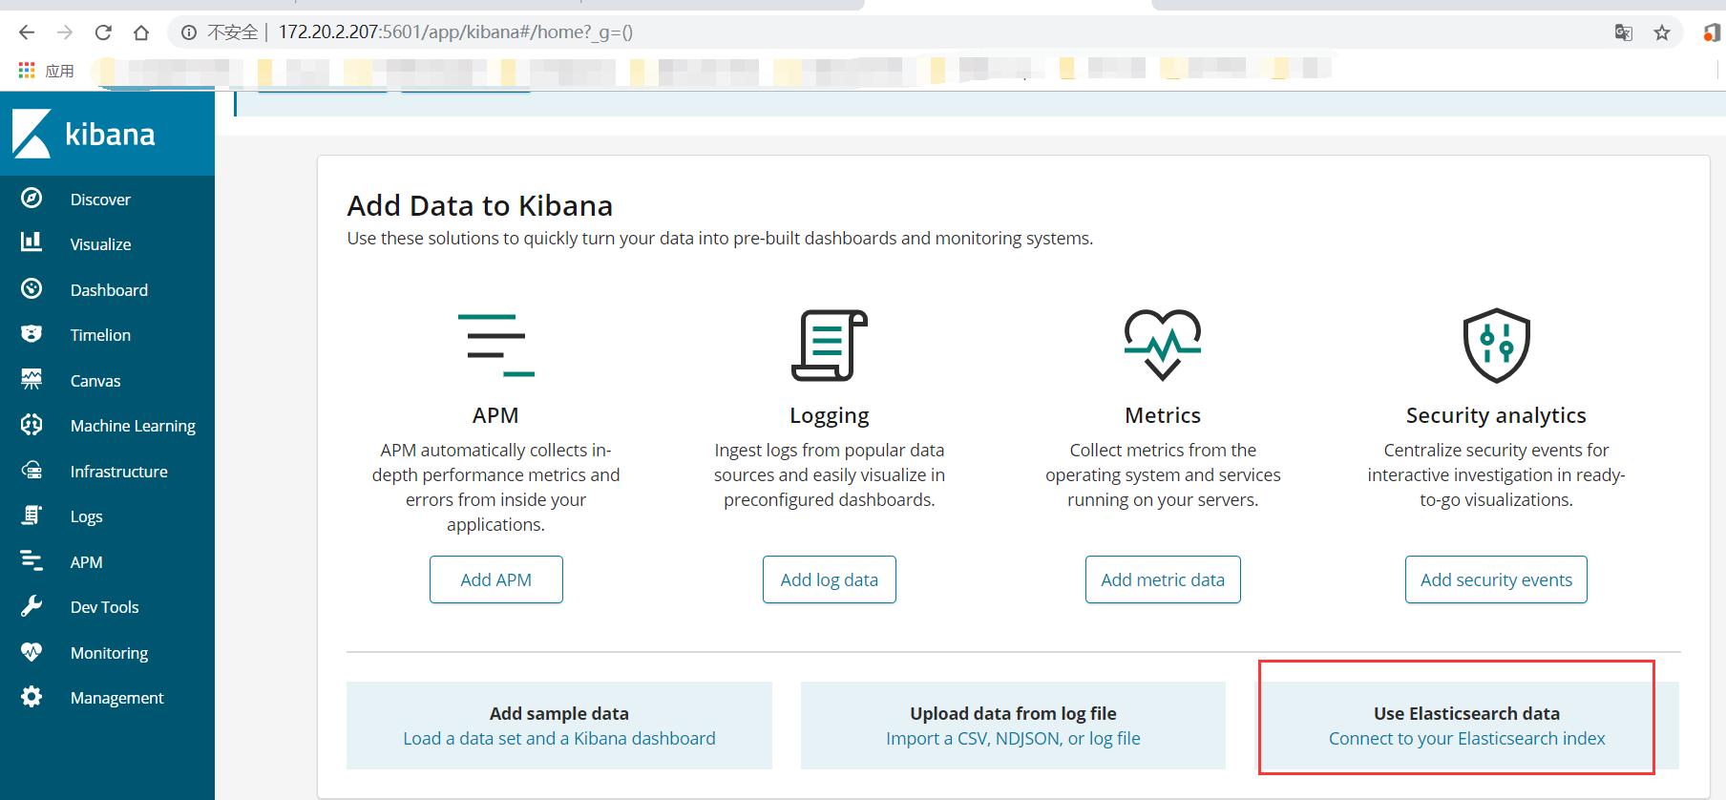Click the Logging scroll illustration icon
Viewport: 1726px width, 800px height.
coord(829,345)
